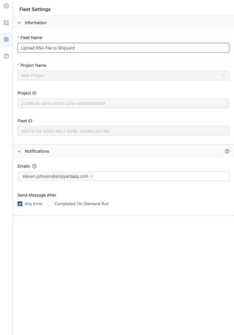Image resolution: width=234 pixels, height=335 pixels.
Task: Enable Completed On-Demand Run checkbox
Action: 50,204
